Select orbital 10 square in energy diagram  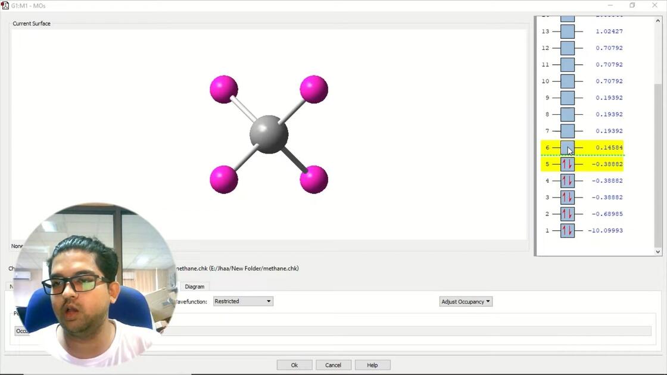click(x=568, y=81)
